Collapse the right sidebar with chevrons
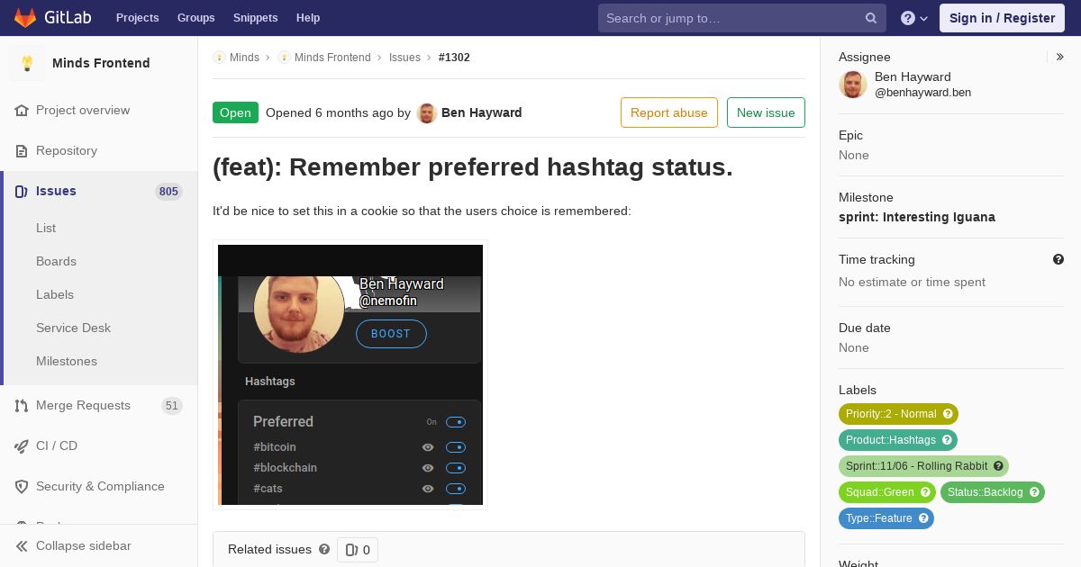This screenshot has width=1081, height=567. [1060, 57]
